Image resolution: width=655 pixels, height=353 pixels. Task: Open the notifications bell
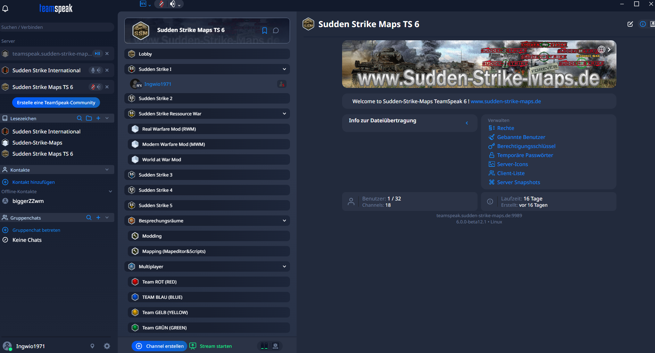click(x=5, y=9)
